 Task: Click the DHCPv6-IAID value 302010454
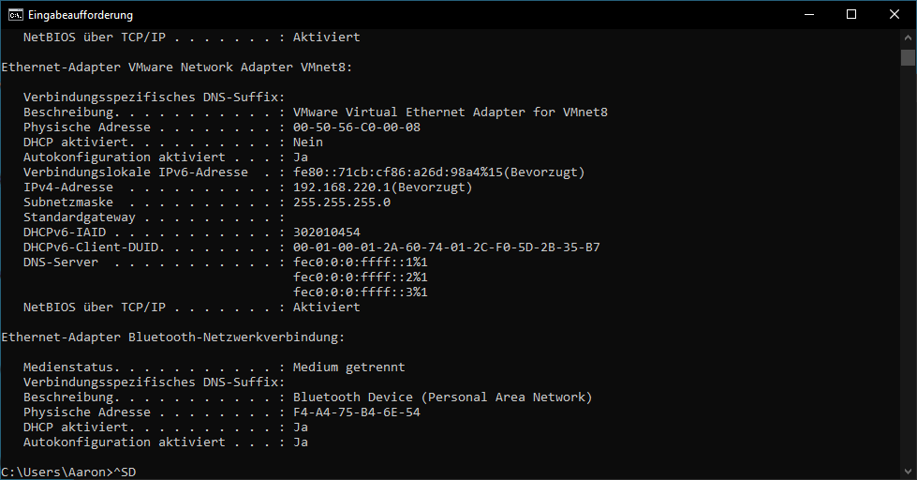coord(326,232)
